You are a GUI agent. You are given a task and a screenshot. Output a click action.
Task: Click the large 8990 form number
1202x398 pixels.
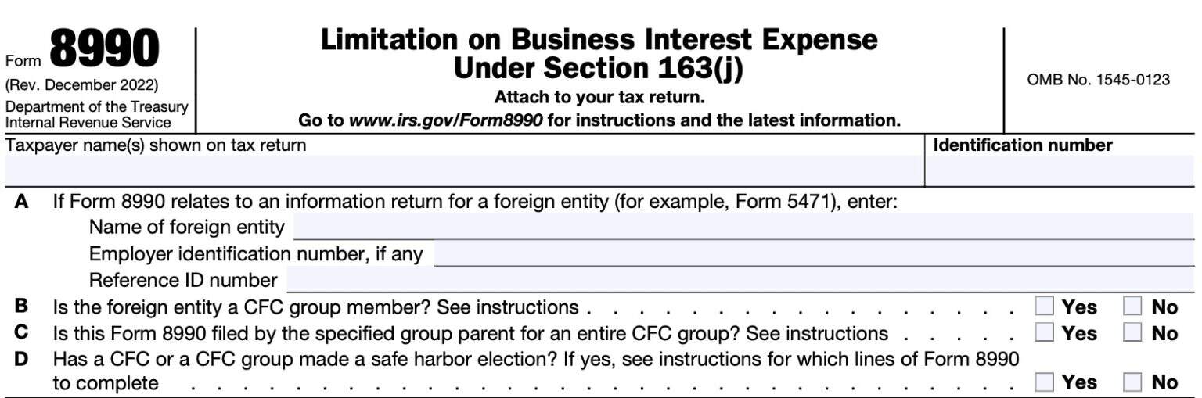(x=104, y=49)
